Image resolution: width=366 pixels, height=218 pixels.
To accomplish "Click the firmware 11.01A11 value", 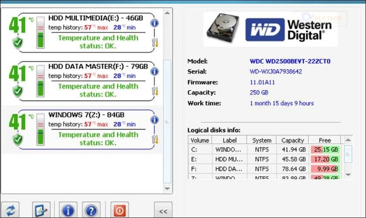I will [x=262, y=82].
